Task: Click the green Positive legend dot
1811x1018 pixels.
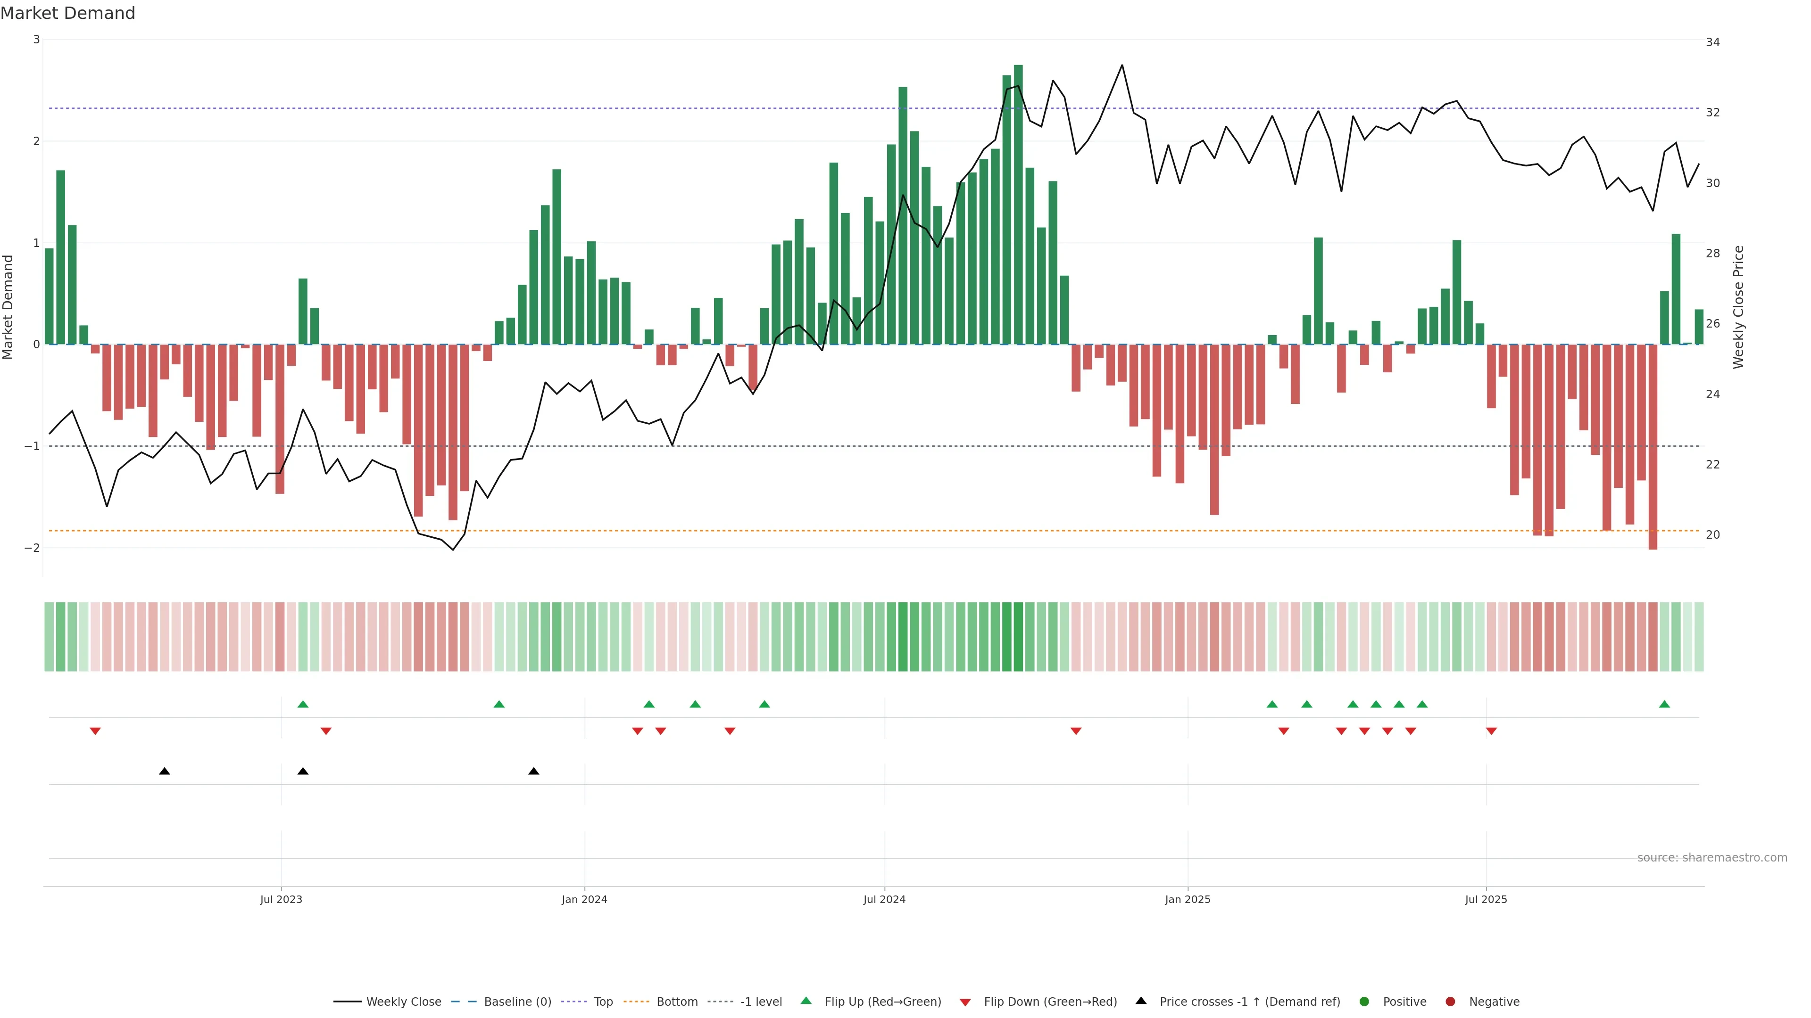Action: 1364,1001
